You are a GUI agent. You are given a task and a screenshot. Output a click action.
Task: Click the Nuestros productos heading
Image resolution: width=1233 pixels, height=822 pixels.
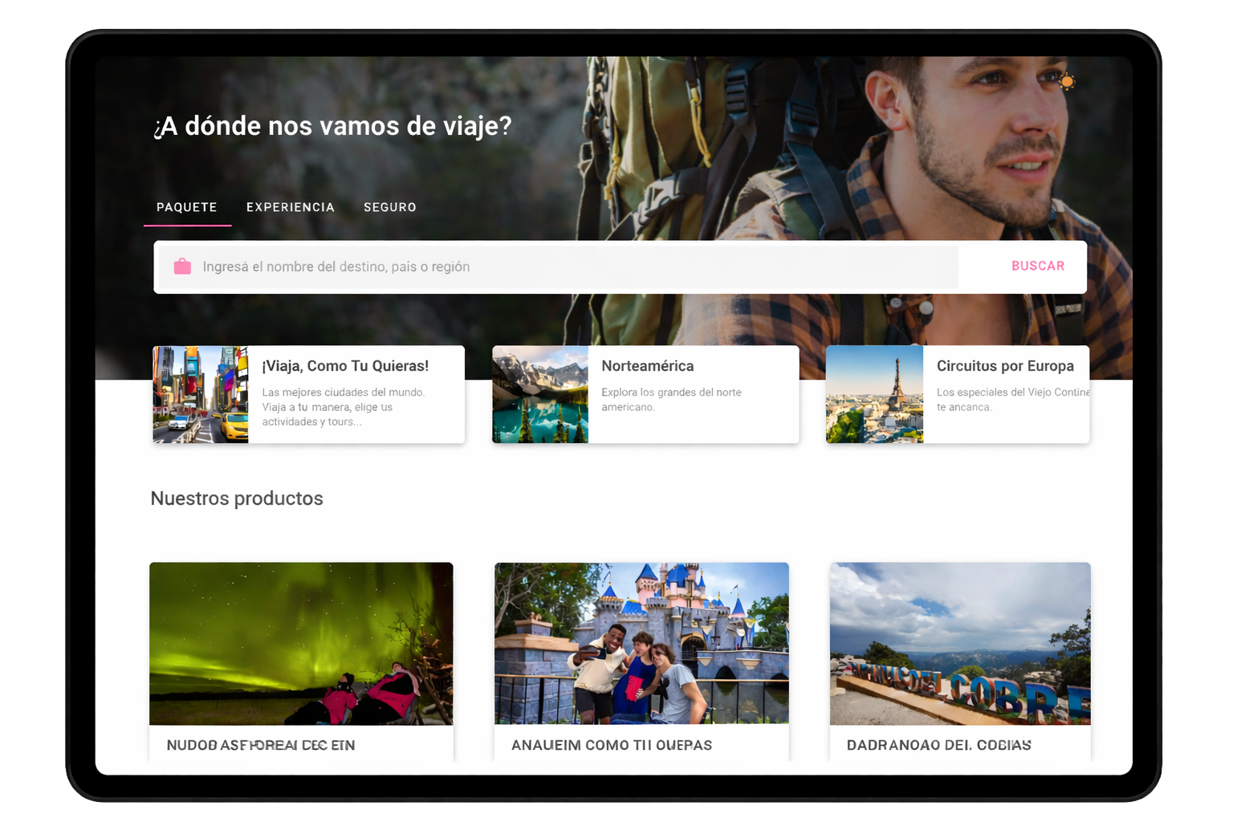[237, 498]
